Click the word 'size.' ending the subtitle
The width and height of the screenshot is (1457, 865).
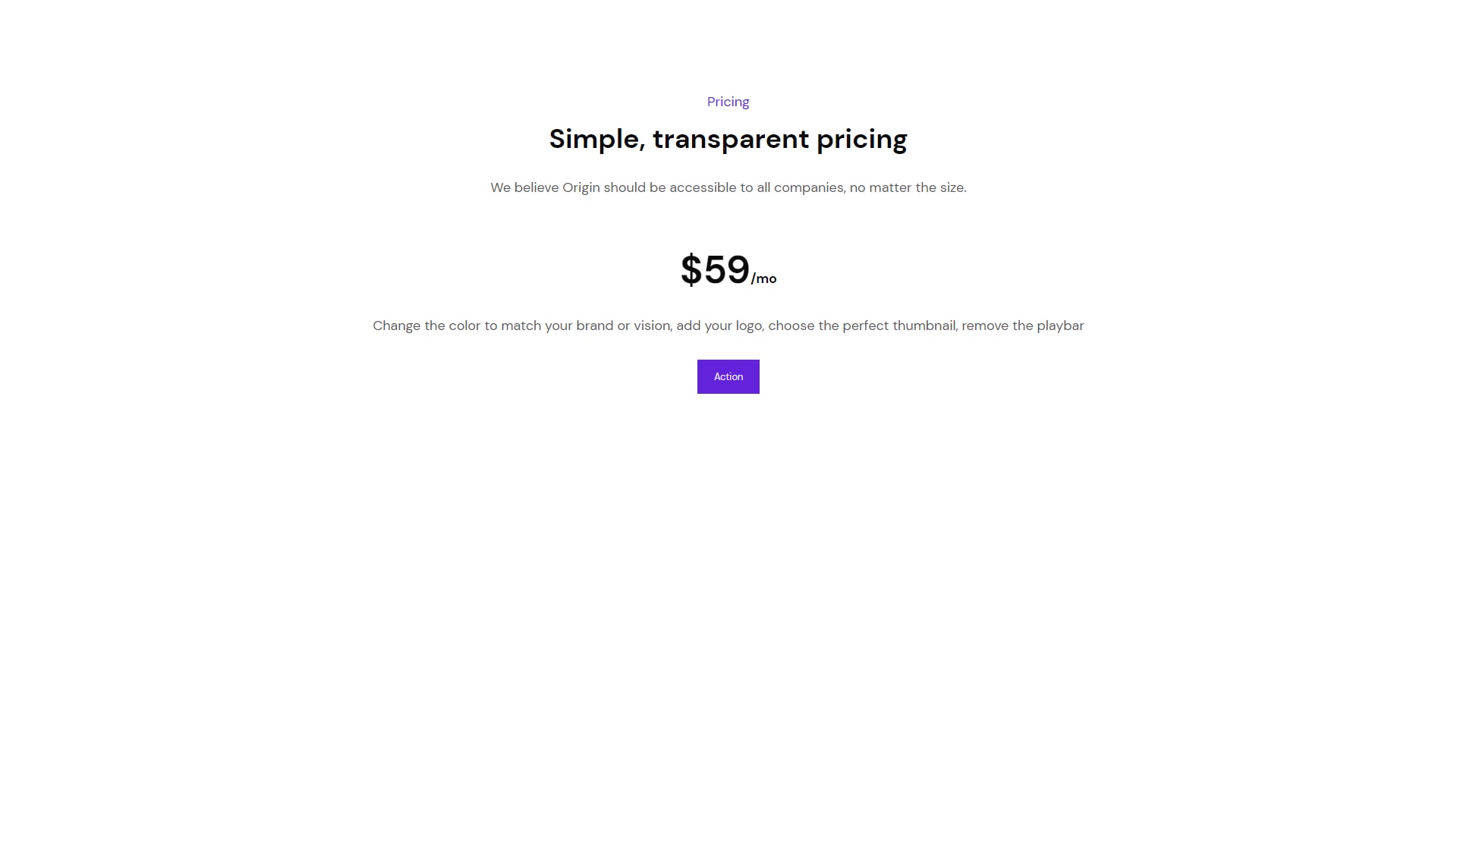click(953, 187)
